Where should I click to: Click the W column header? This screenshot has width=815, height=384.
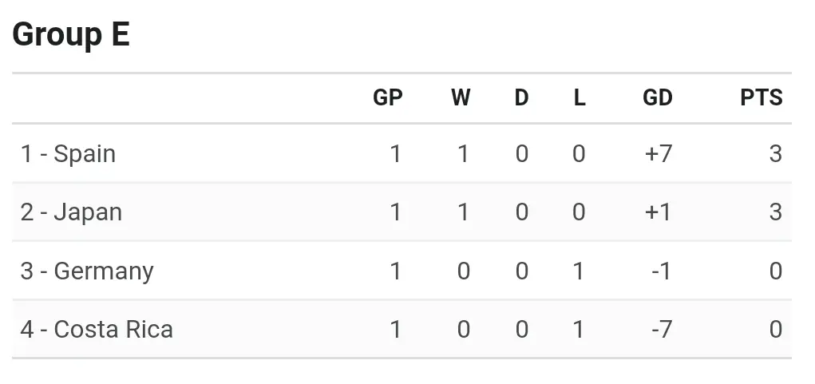pyautogui.click(x=461, y=97)
